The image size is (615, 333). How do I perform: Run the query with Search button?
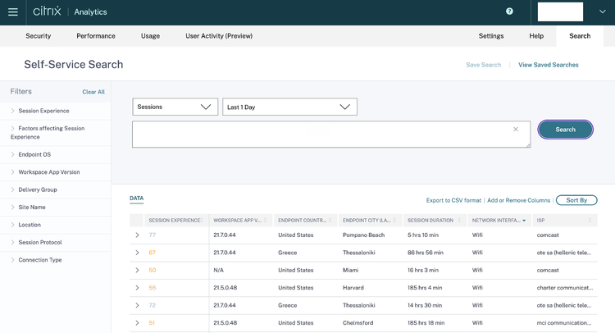pos(565,130)
